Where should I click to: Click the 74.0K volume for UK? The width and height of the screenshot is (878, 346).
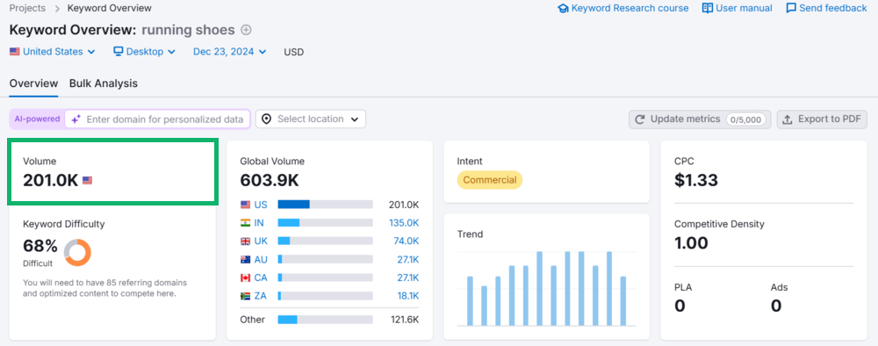pos(407,241)
